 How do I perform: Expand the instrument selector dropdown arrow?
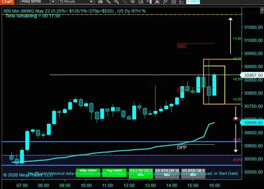tap(53, 2)
